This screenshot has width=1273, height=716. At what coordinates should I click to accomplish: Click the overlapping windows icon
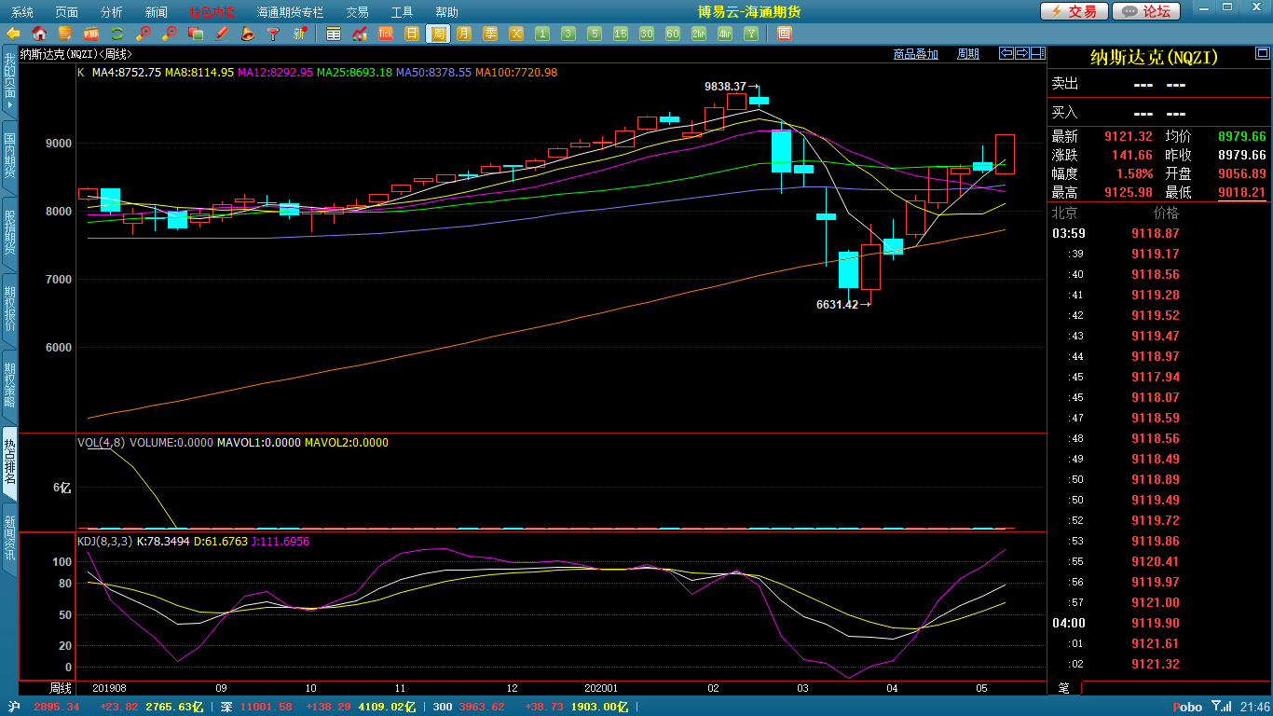(x=196, y=34)
